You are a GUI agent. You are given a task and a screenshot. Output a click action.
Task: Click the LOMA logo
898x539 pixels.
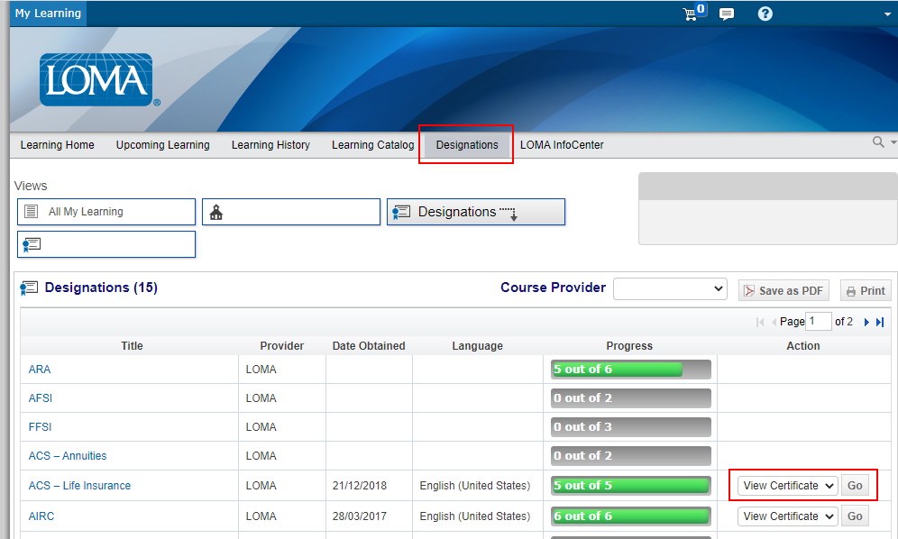(x=96, y=79)
